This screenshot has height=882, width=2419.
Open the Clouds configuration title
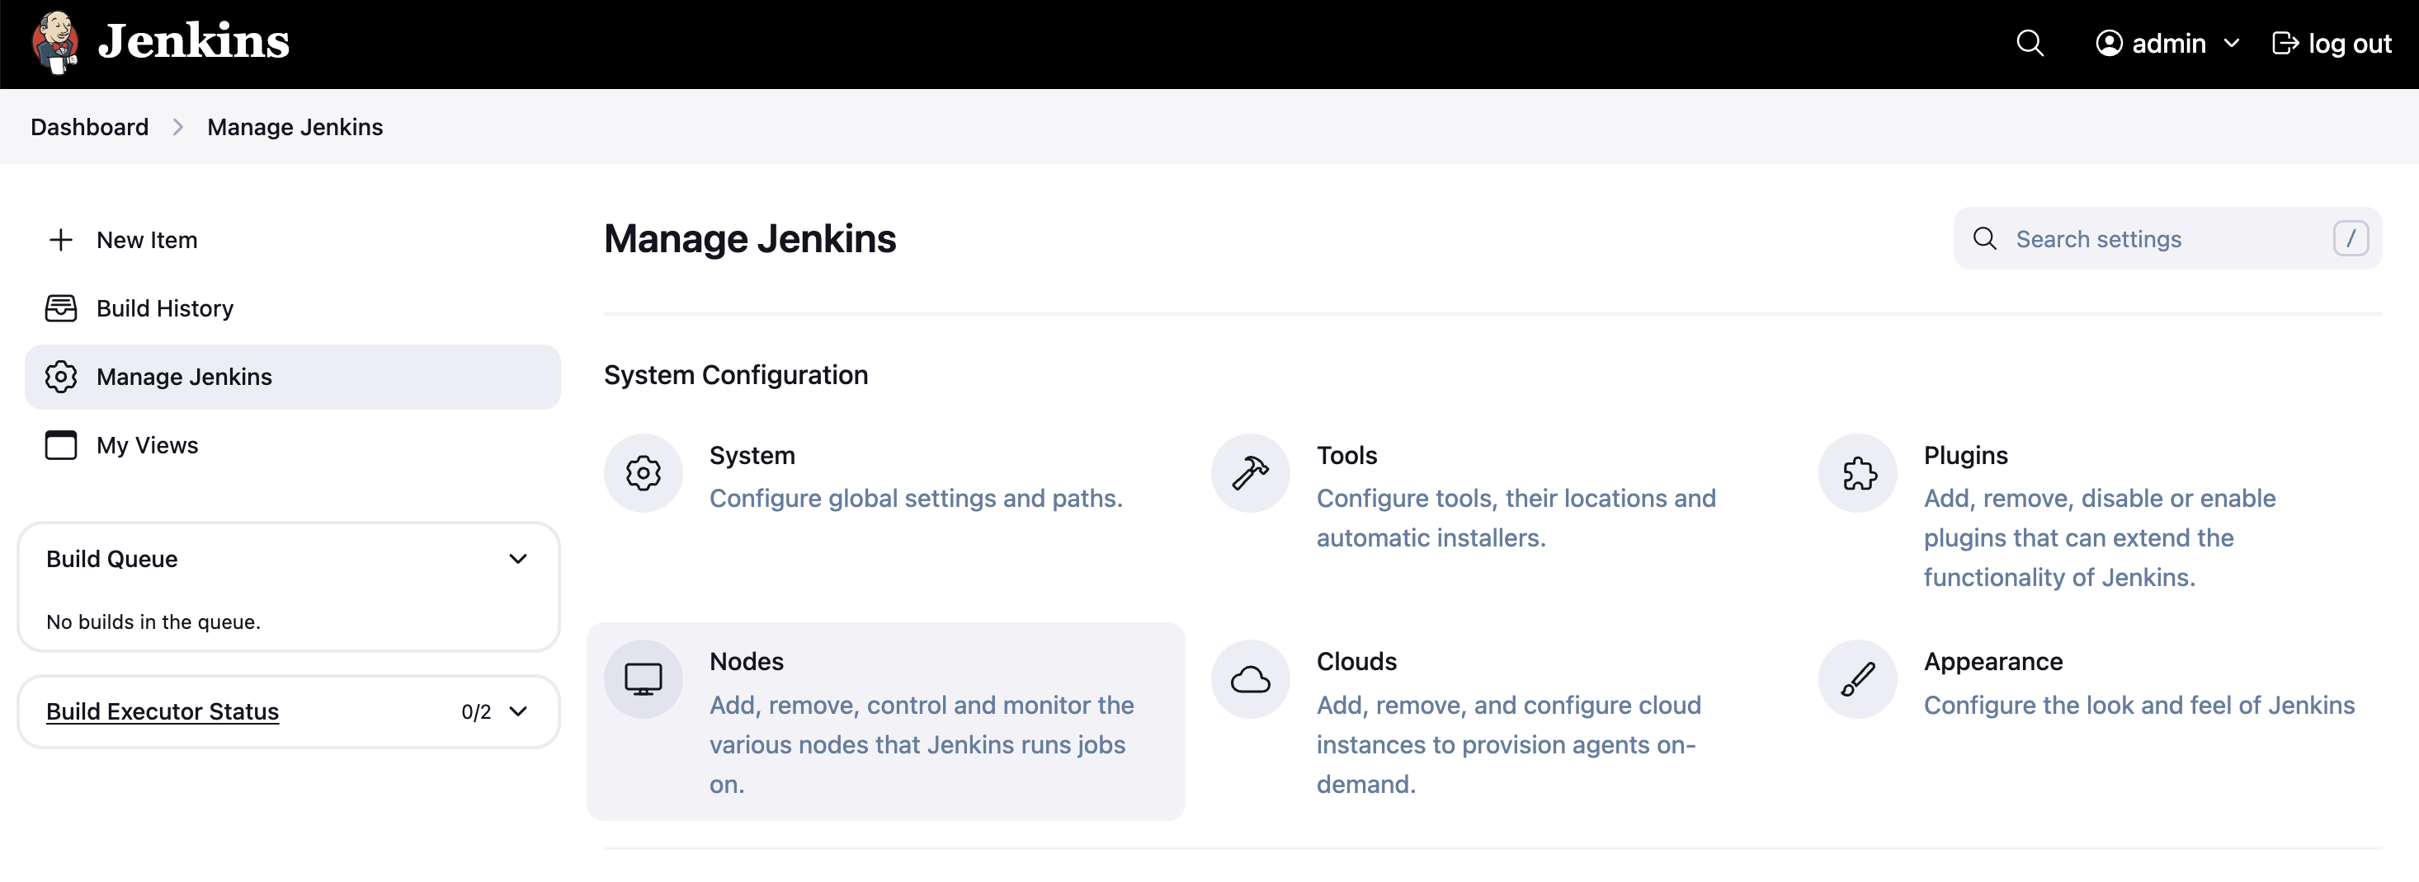click(x=1356, y=663)
